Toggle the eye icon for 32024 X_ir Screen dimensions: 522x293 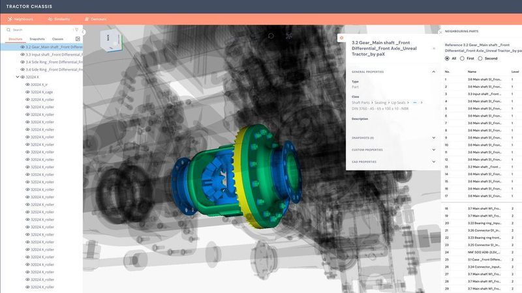coord(27,85)
